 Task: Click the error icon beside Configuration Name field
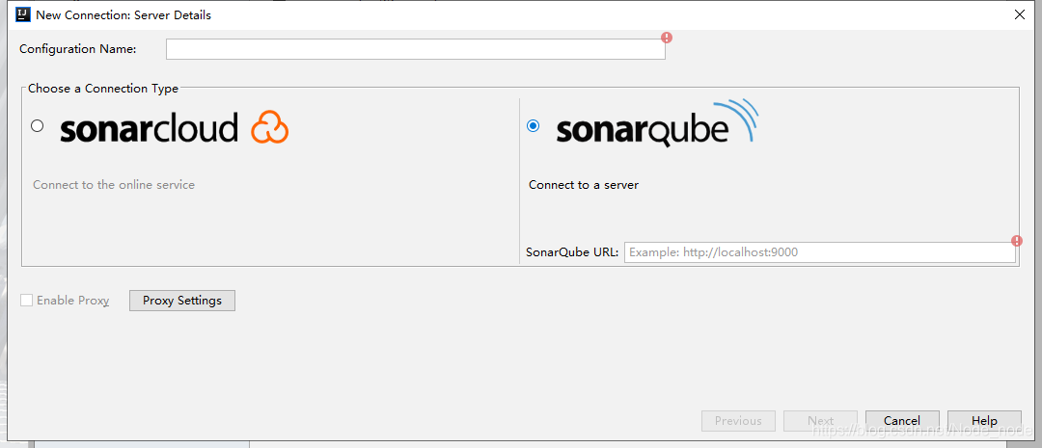pyautogui.click(x=667, y=38)
